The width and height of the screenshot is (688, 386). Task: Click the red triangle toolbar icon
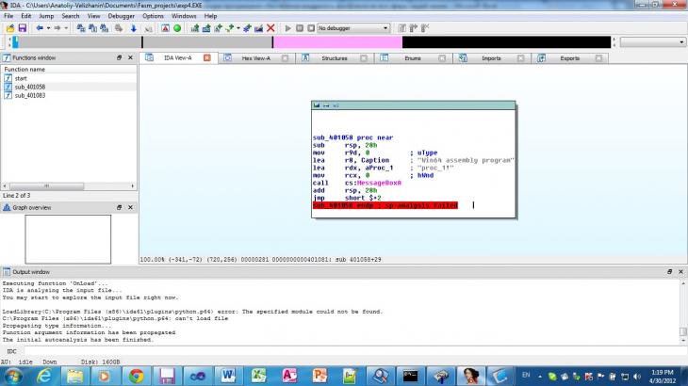pos(165,28)
